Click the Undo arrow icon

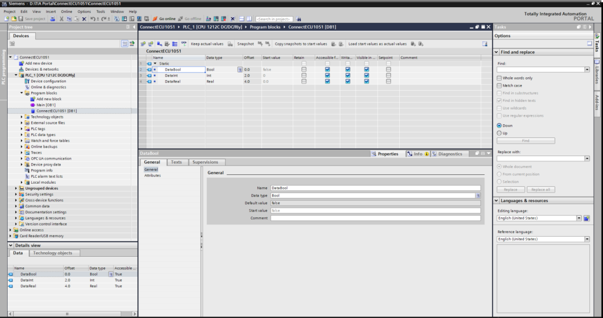click(x=92, y=19)
